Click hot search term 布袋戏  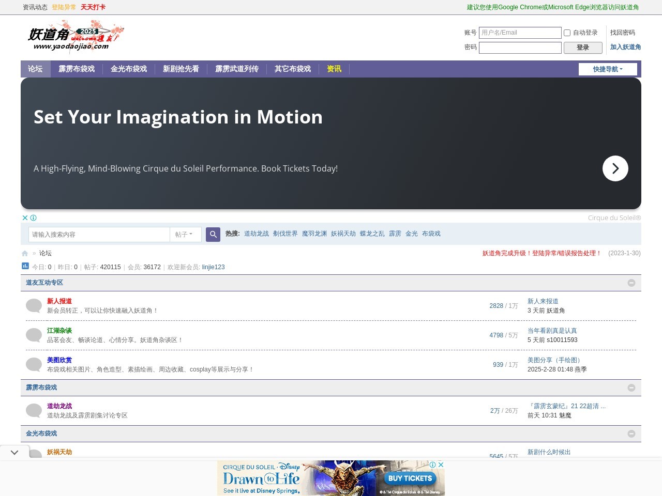(431, 234)
